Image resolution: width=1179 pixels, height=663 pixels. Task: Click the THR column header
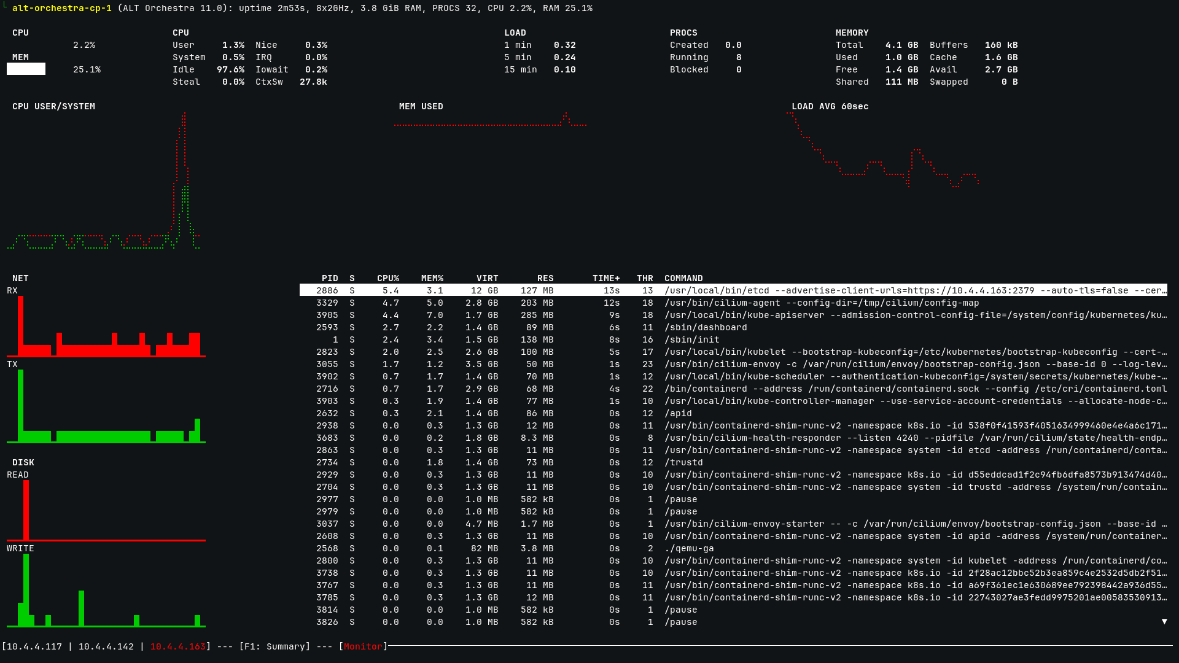[x=645, y=278]
